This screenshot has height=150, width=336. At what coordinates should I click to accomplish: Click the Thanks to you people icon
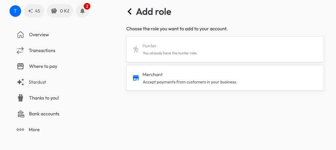20,98
